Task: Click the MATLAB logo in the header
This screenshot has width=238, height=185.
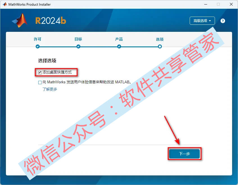Action: [20, 21]
